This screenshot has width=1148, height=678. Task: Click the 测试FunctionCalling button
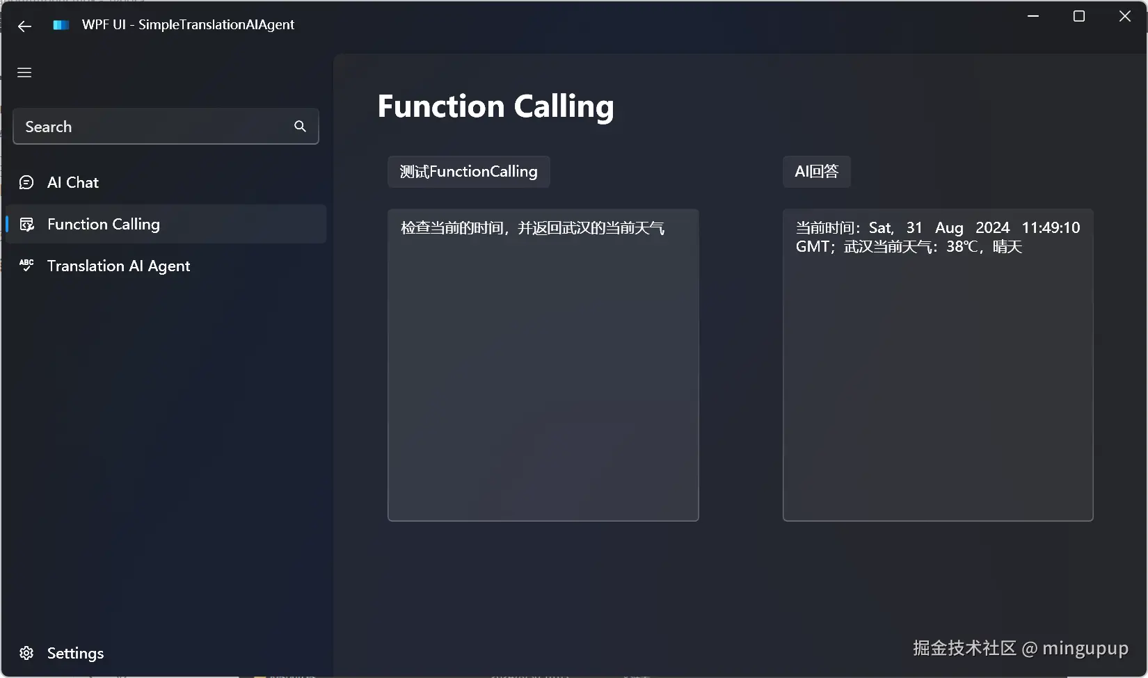pos(469,172)
